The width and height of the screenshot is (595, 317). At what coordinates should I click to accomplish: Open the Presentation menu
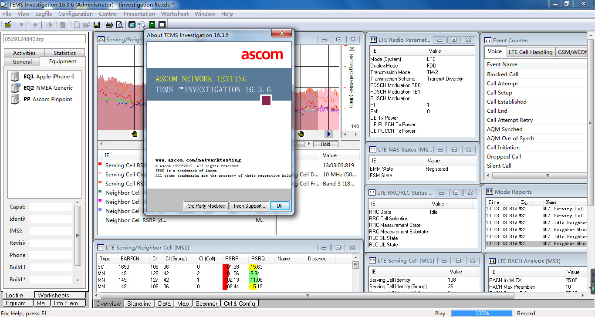point(139,13)
